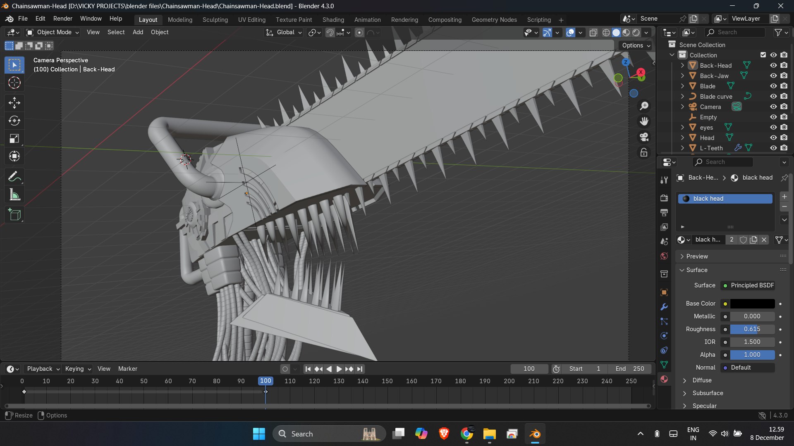794x446 pixels.
Task: Select the Measure tool
Action: pos(14,195)
